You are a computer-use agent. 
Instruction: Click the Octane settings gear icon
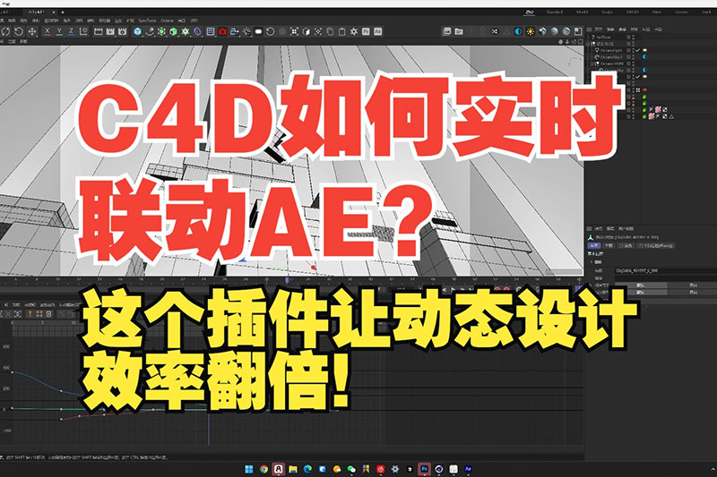pyautogui.click(x=353, y=31)
